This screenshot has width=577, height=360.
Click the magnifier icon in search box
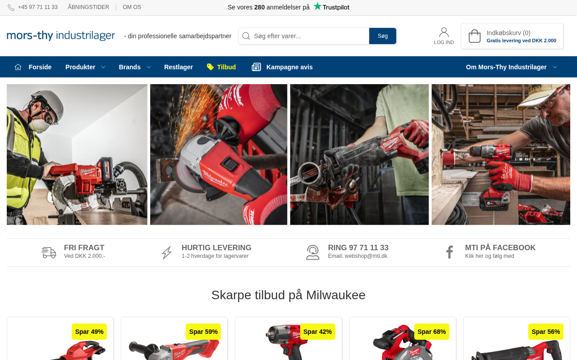tap(246, 36)
